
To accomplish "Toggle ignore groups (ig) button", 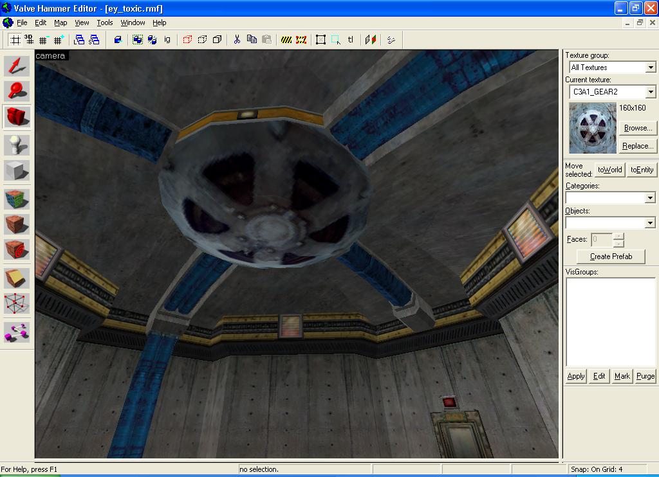I will [x=167, y=40].
